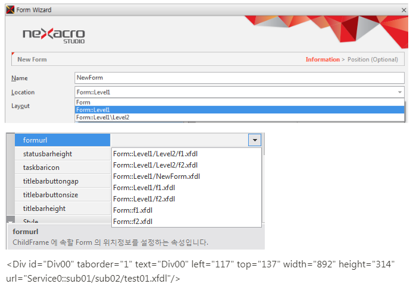Image resolution: width=413 pixels, height=284 pixels.
Task: Click the Information step link
Action: (322, 59)
